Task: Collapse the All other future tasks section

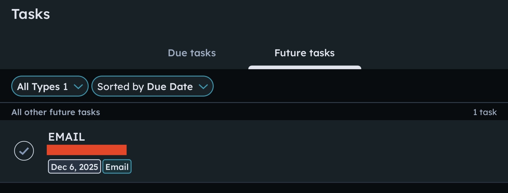Action: (56, 112)
